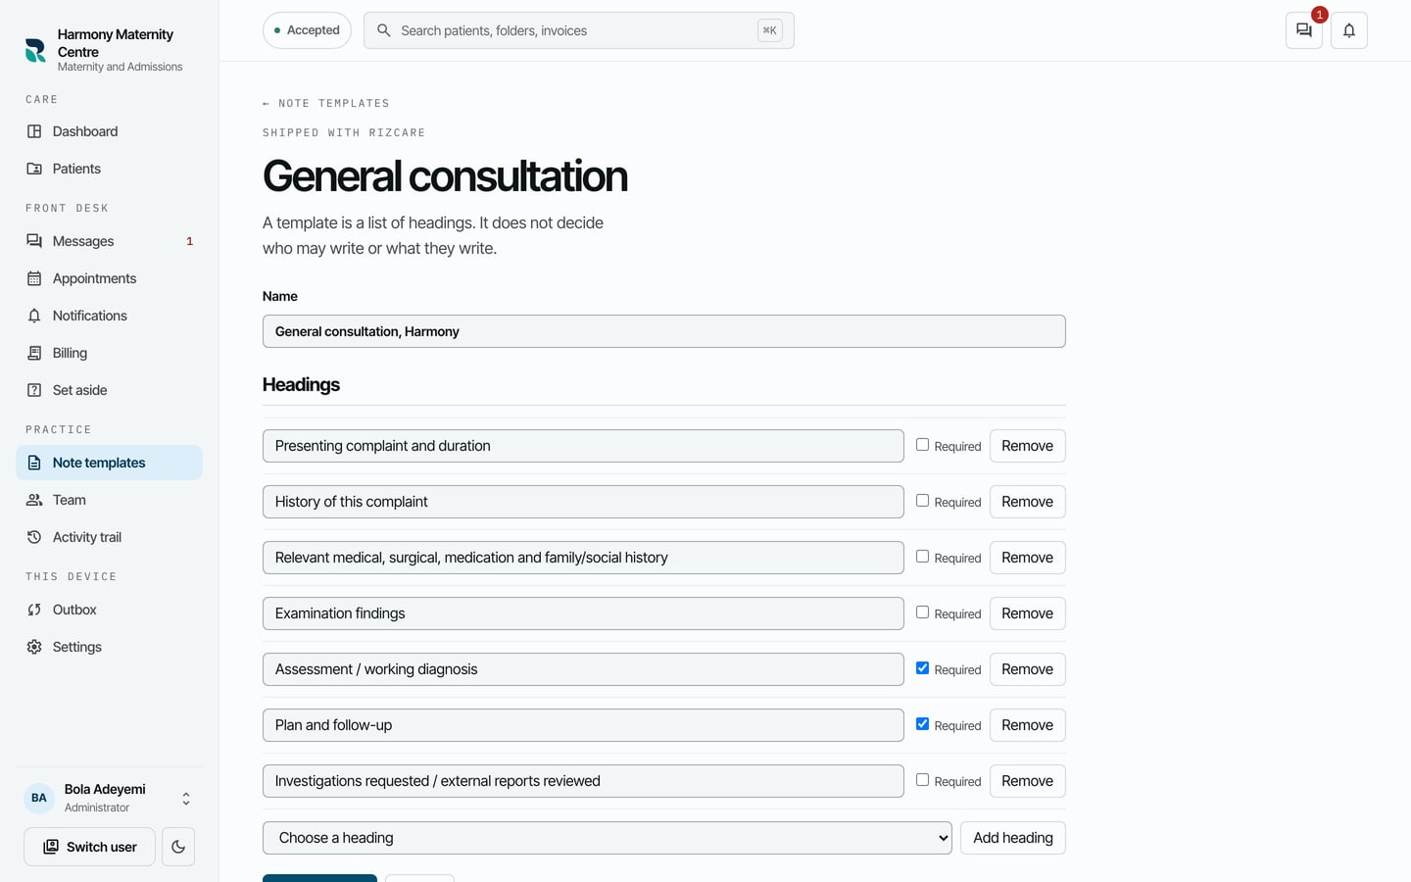Click the Harmony Maternity Centre logo icon
Viewport: 1411px width, 882px height.
point(35,50)
